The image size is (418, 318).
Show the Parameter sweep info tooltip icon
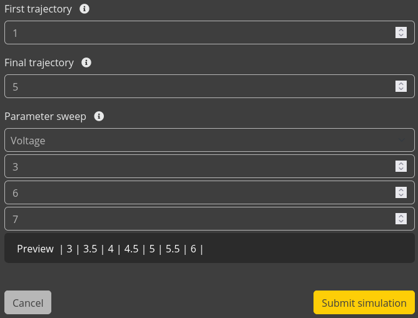(x=99, y=116)
